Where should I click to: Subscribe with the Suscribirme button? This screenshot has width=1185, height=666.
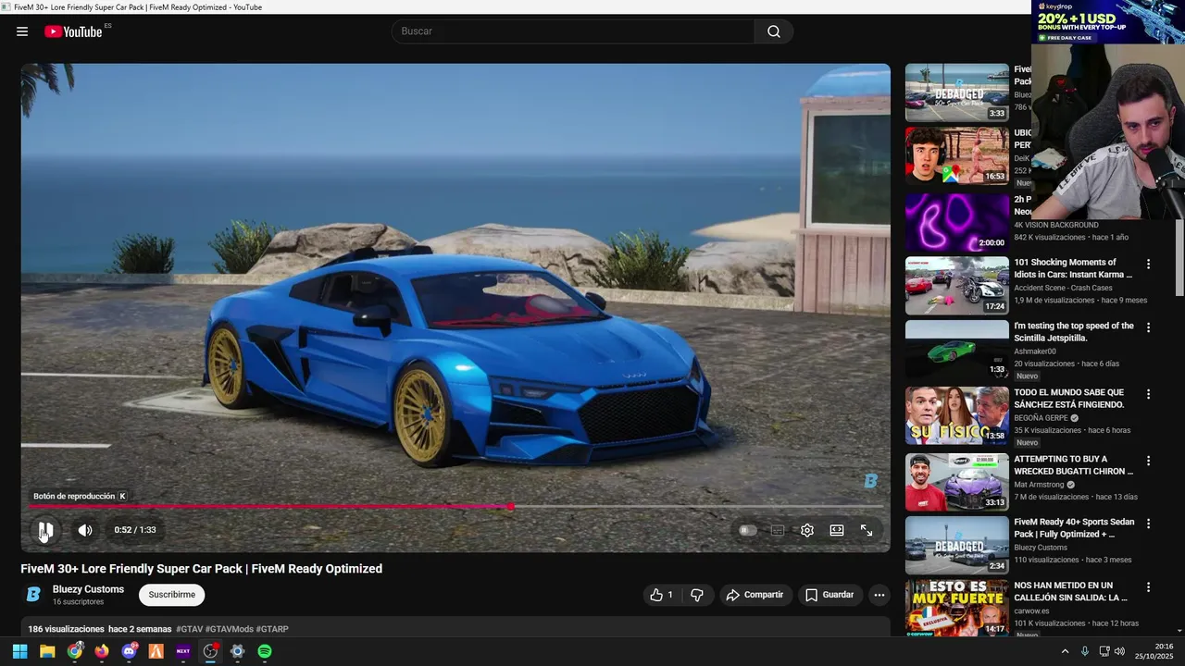172,595
